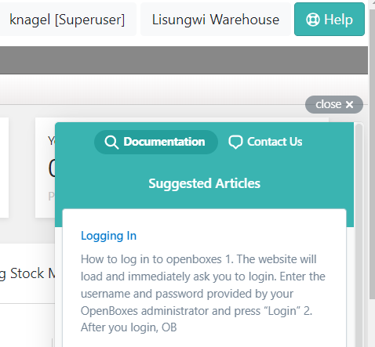Select the partially hidden Stock M section heading
The height and width of the screenshot is (347, 375).
(27, 273)
